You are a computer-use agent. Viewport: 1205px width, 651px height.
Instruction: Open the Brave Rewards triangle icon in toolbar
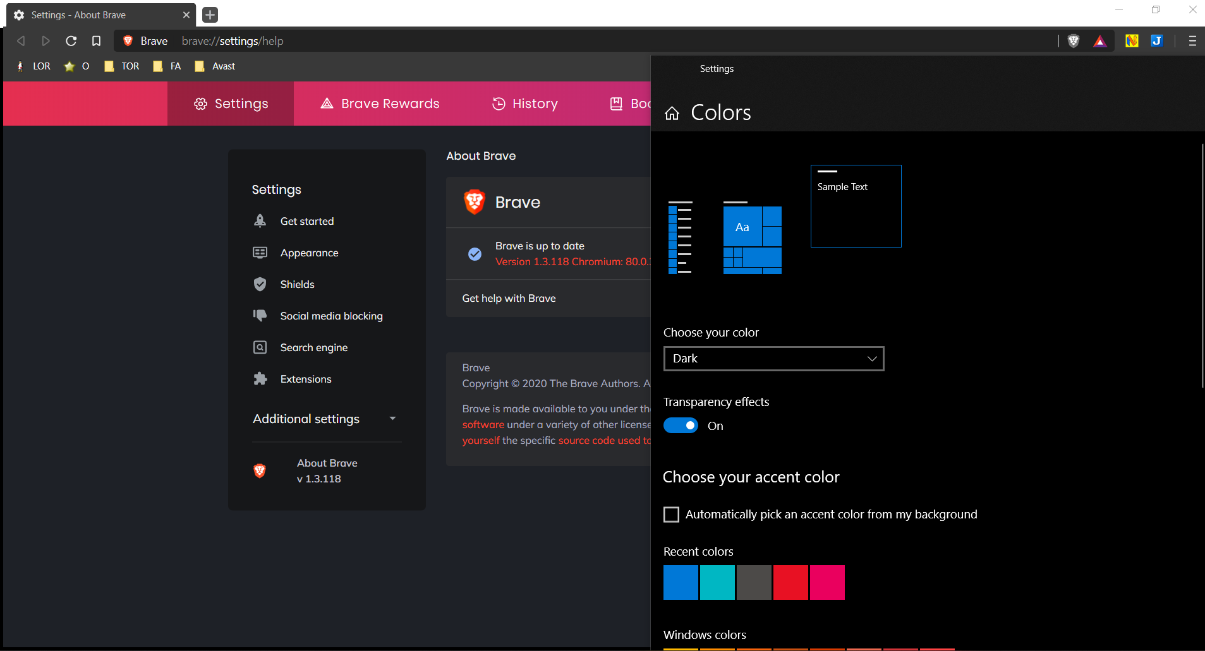point(1100,41)
